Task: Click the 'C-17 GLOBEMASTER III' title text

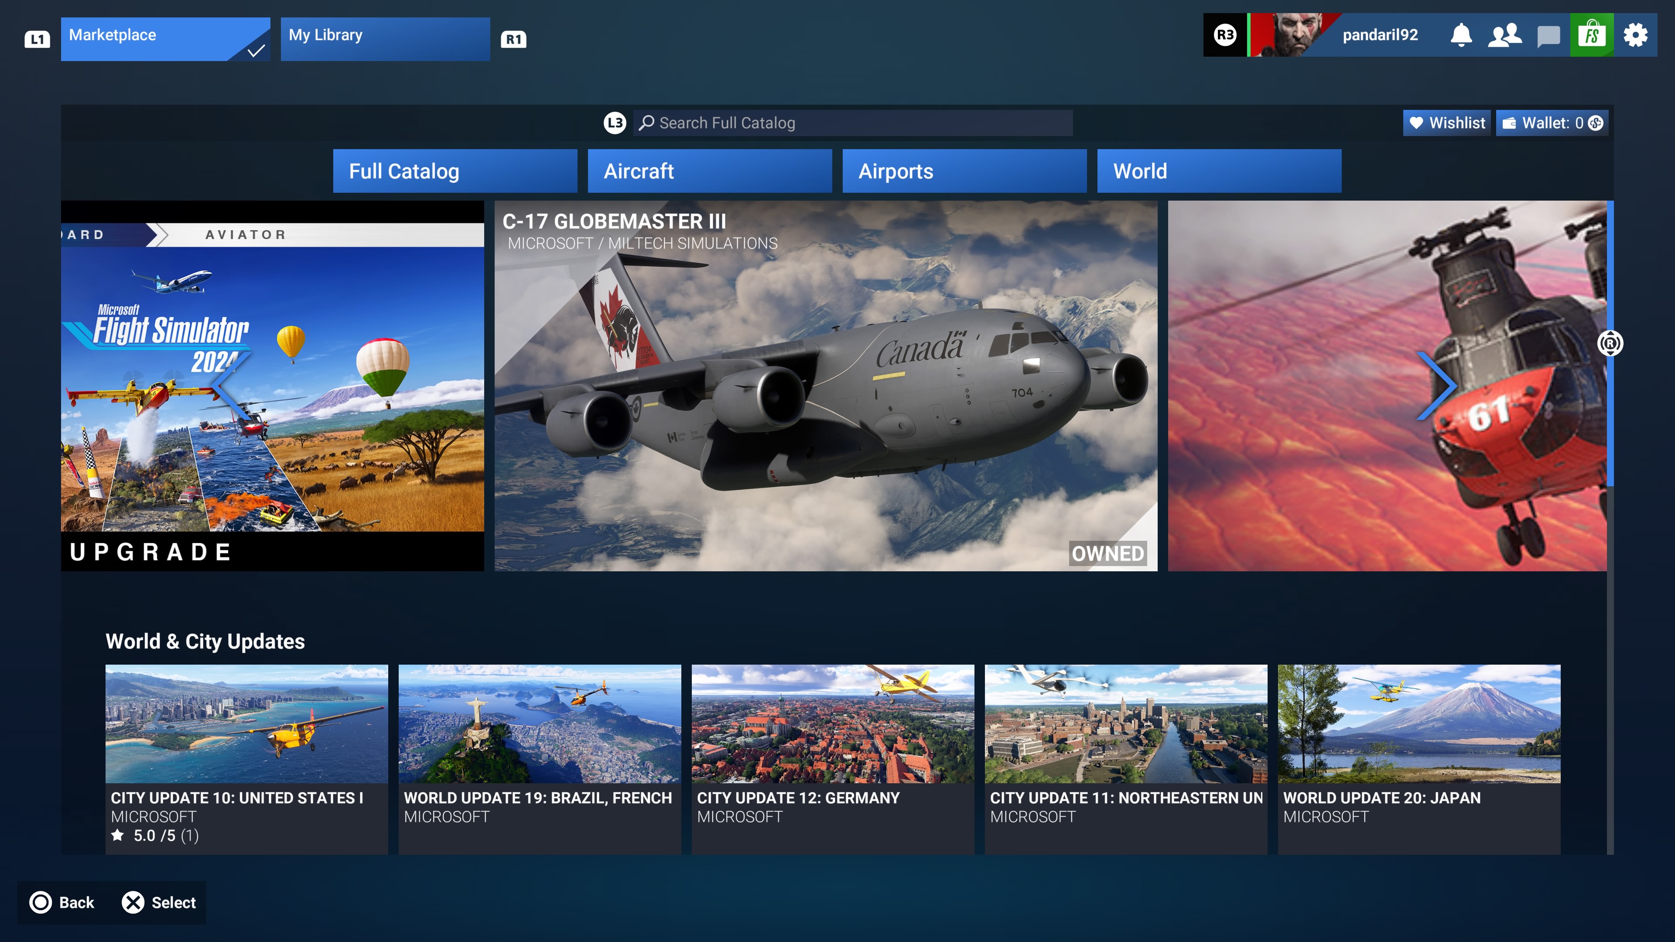Action: coord(614,222)
